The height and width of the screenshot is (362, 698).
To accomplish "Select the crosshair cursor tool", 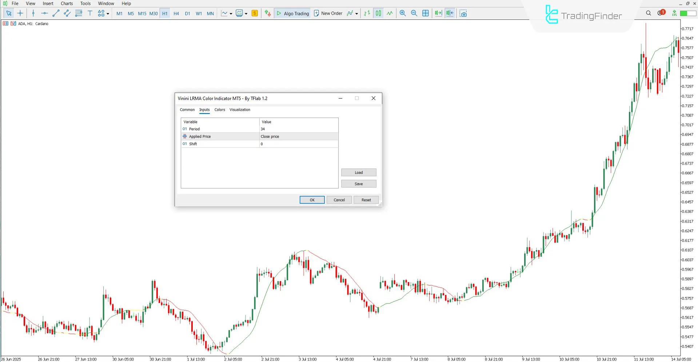I will 20,13.
